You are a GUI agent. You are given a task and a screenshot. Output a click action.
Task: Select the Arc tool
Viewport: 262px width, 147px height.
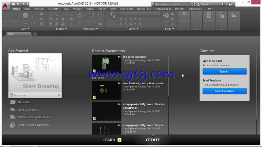(35, 18)
